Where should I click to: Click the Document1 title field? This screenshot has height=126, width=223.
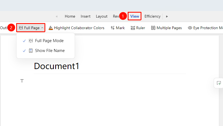click(x=110, y=66)
